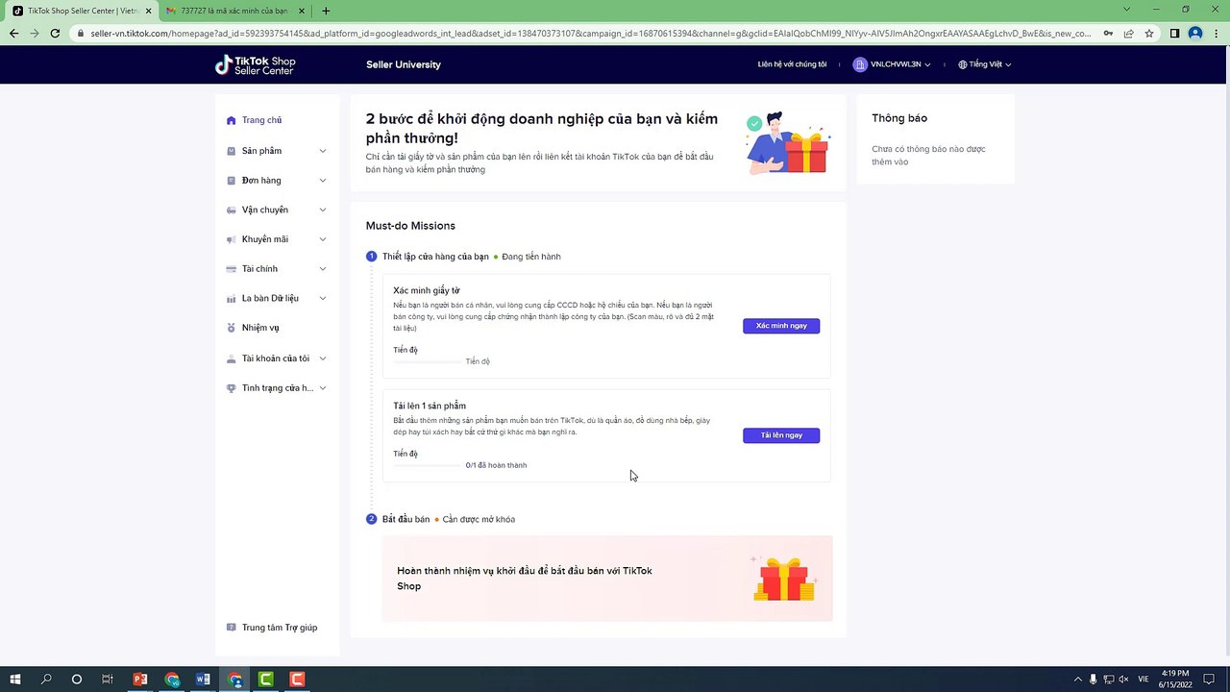This screenshot has height=692, width=1230.
Task: Switch to the TikTok Shop Seller Center tab
Action: pos(81,11)
